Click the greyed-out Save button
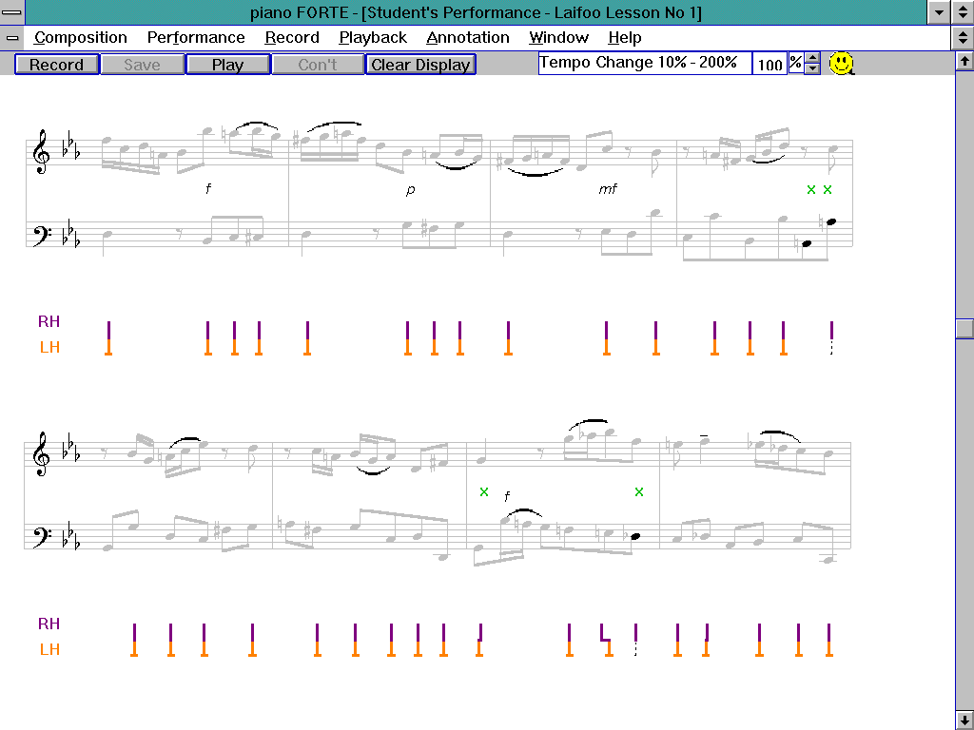Image resolution: width=974 pixels, height=730 pixels. coord(143,65)
